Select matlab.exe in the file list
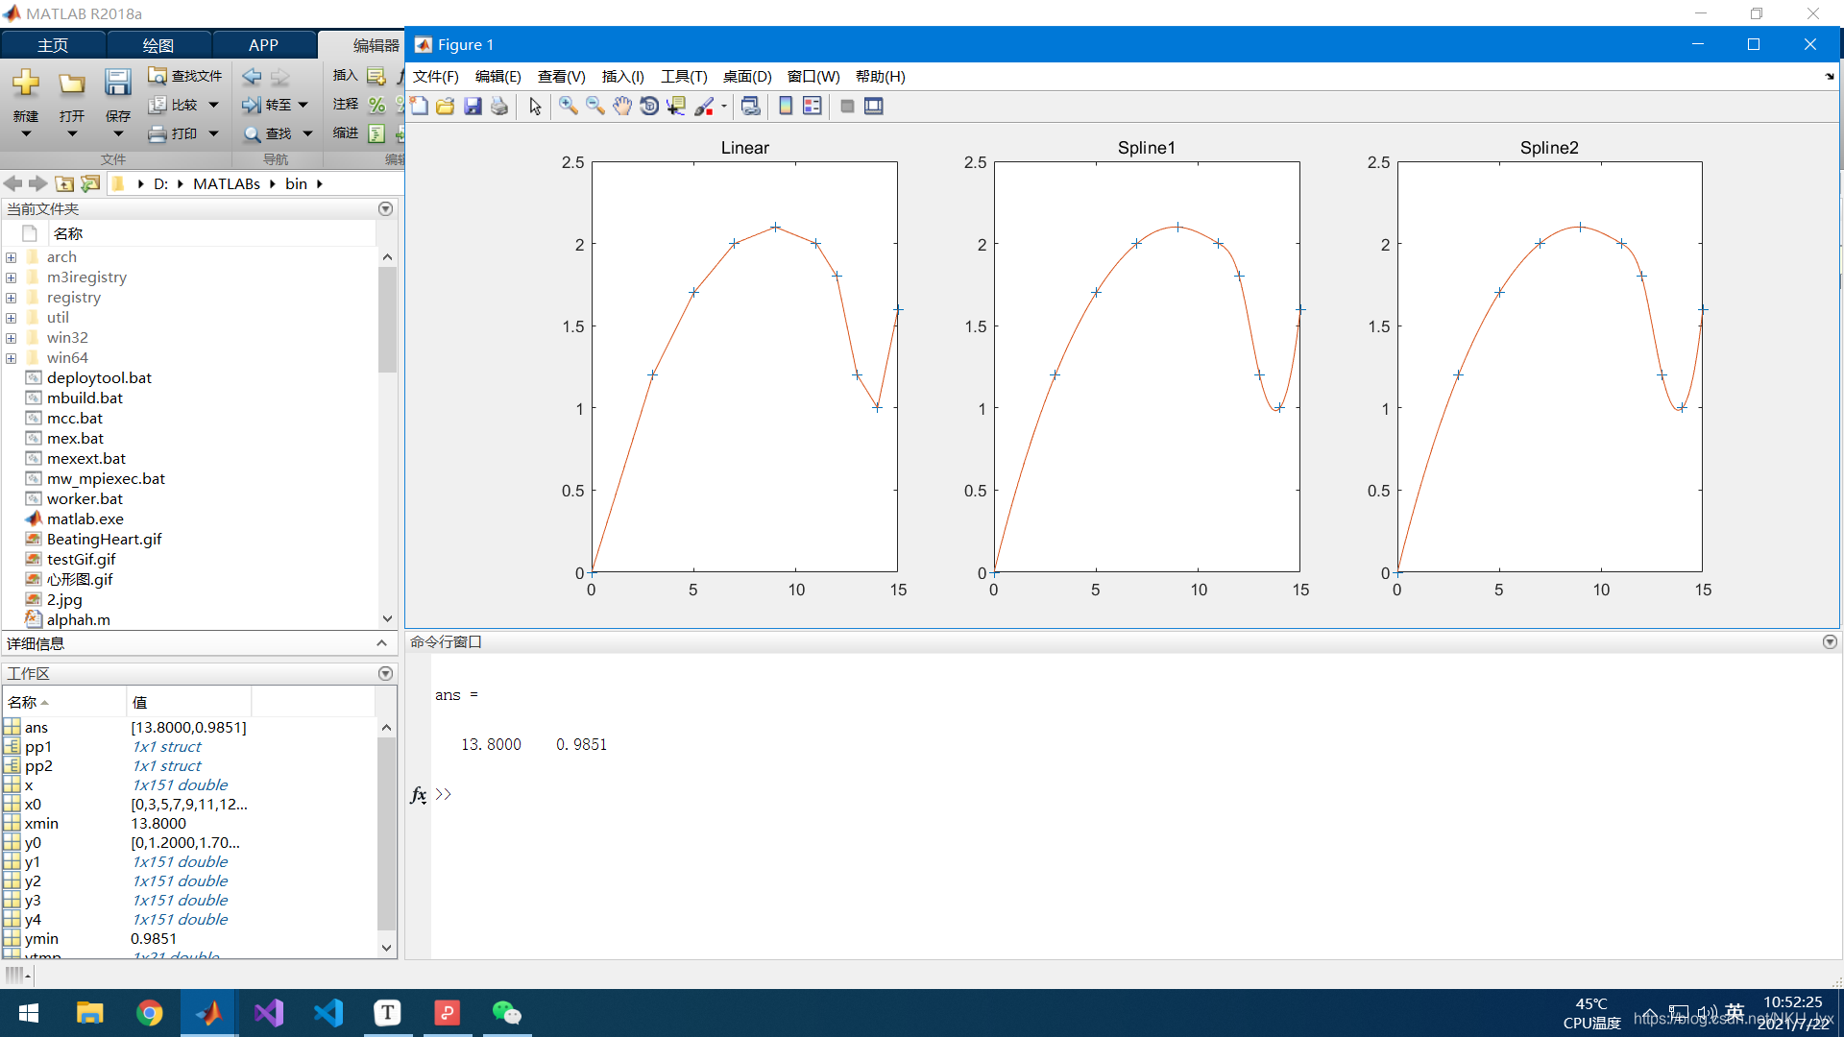This screenshot has height=1037, width=1844. point(85,518)
